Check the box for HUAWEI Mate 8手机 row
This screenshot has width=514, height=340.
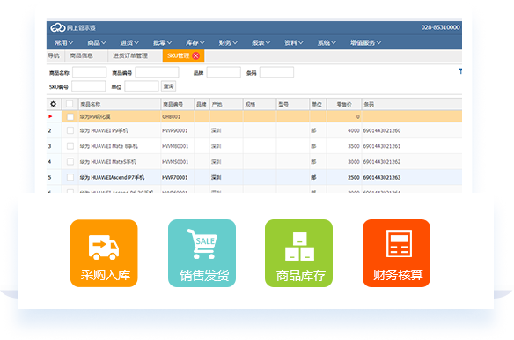click(70, 146)
